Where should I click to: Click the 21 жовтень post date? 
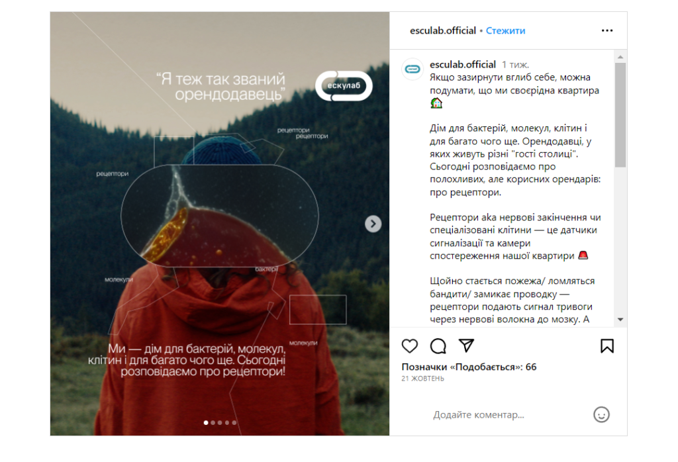422,379
